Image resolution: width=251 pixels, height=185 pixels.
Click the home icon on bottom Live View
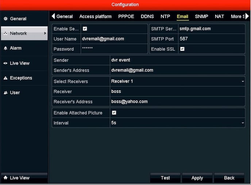coord(5,178)
